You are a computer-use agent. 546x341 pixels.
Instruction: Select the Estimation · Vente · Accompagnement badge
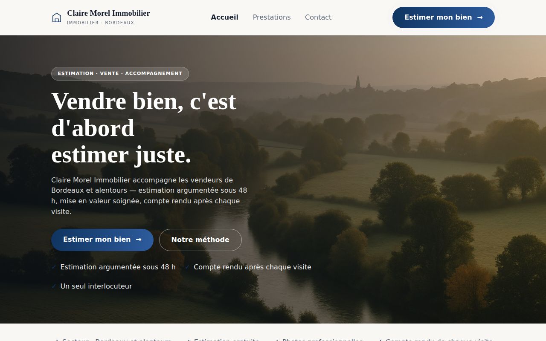[120, 74]
